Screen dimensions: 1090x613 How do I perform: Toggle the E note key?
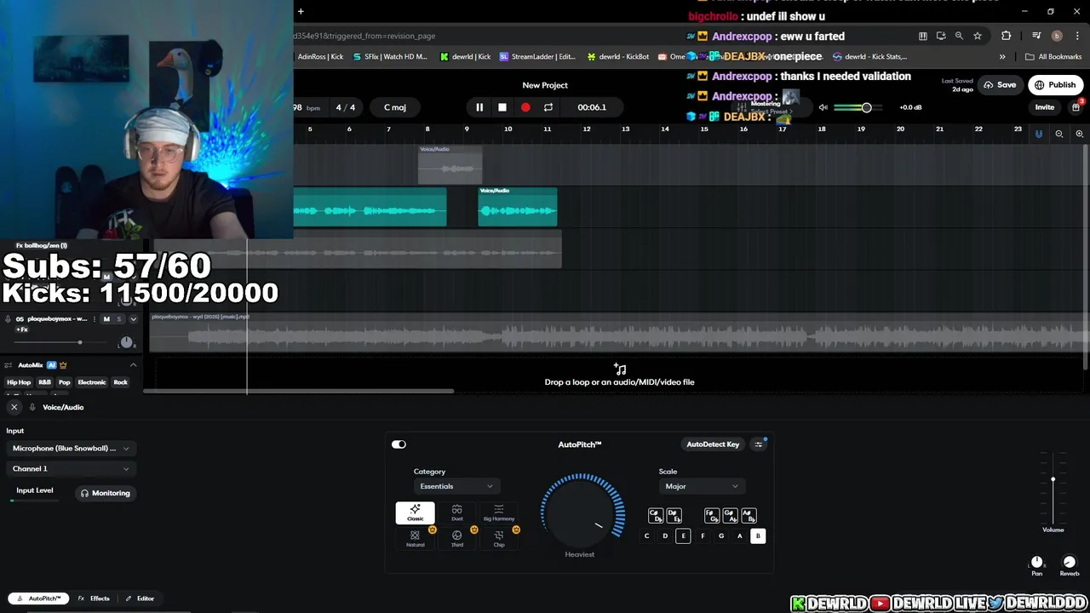[x=683, y=536]
